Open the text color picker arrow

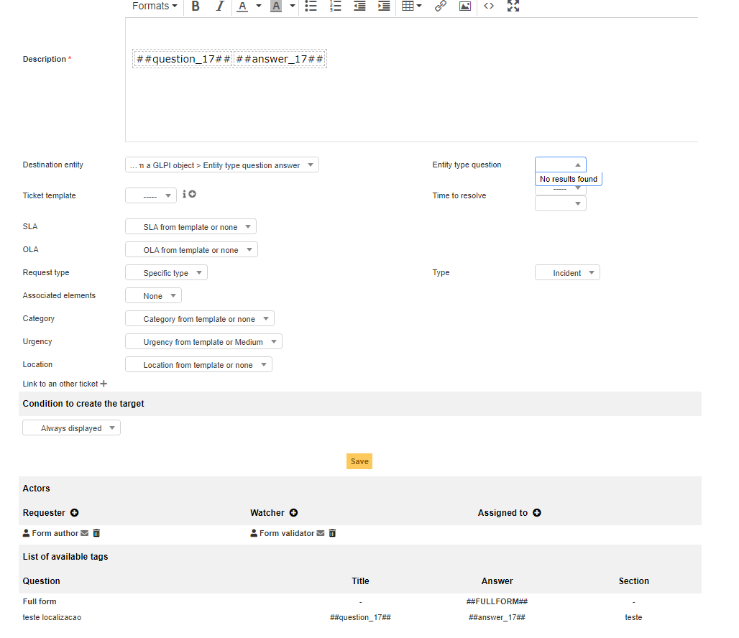(x=259, y=6)
